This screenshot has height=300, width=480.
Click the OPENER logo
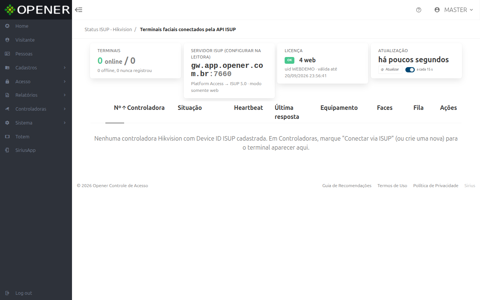click(37, 10)
